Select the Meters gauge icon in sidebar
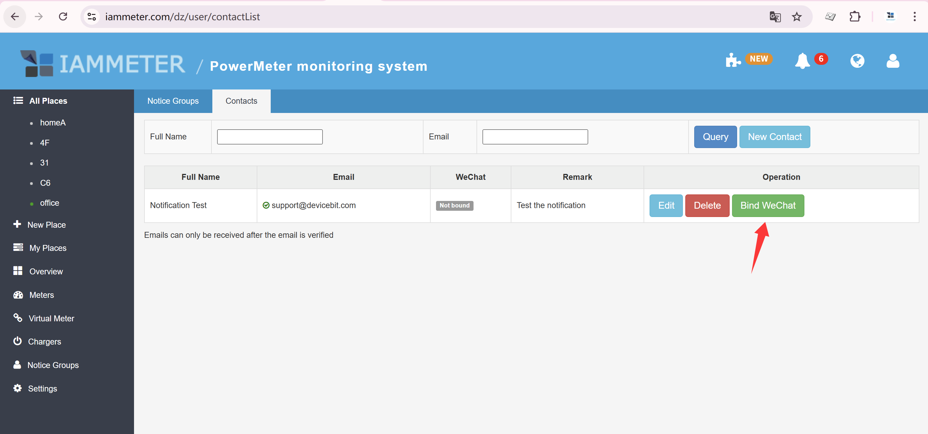Image resolution: width=928 pixels, height=434 pixels. click(18, 295)
